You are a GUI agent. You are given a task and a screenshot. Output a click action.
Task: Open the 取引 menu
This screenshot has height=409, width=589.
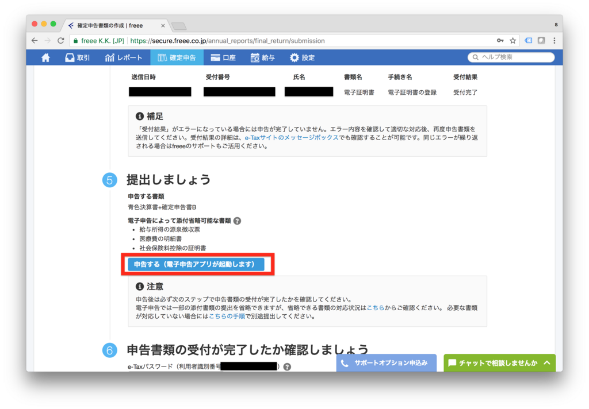pos(78,57)
